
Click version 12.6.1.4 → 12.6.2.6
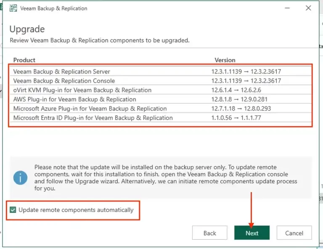[236, 90]
